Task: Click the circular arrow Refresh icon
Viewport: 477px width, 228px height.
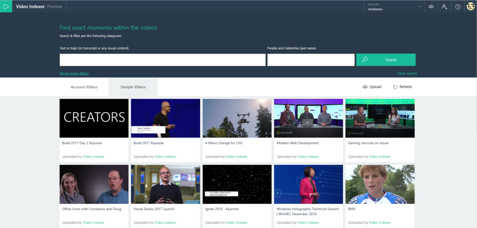Action: (395, 87)
